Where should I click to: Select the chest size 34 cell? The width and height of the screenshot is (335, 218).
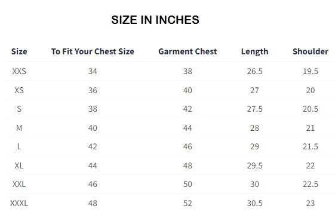[x=93, y=71]
